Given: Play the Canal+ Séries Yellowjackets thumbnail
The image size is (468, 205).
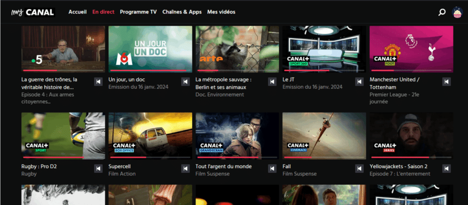Looking at the screenshot, I should (x=411, y=136).
